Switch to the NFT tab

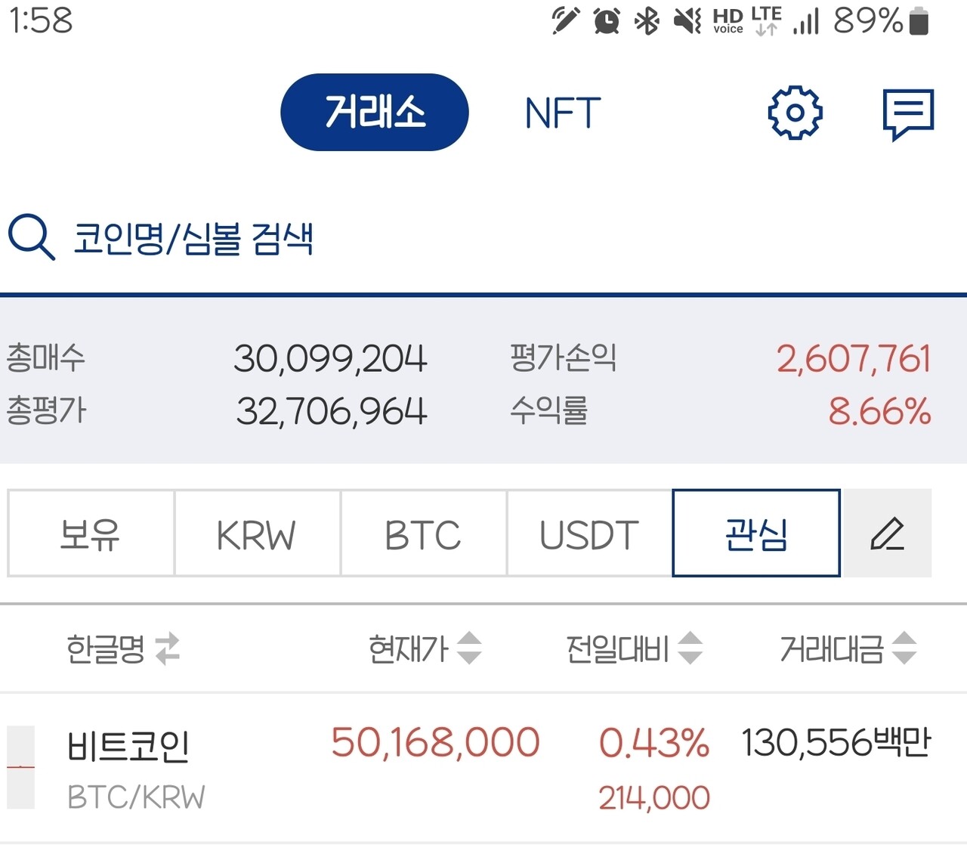(x=560, y=113)
